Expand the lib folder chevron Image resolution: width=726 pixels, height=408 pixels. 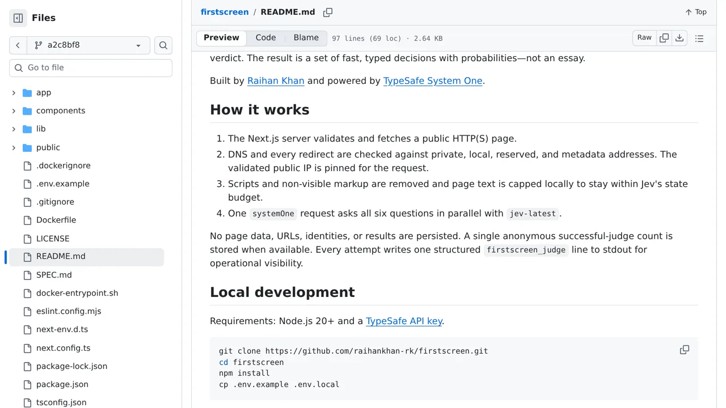tap(14, 129)
